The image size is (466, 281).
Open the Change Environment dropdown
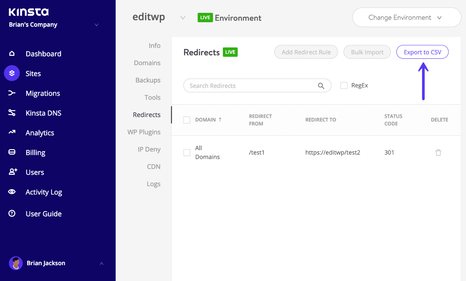coord(407,17)
